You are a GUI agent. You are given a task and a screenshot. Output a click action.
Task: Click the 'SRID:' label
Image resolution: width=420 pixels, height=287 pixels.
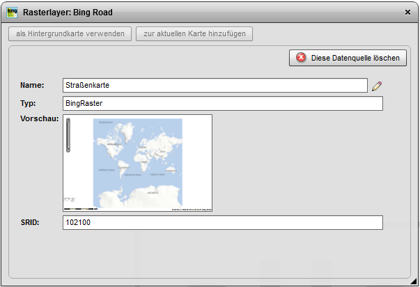coord(30,222)
